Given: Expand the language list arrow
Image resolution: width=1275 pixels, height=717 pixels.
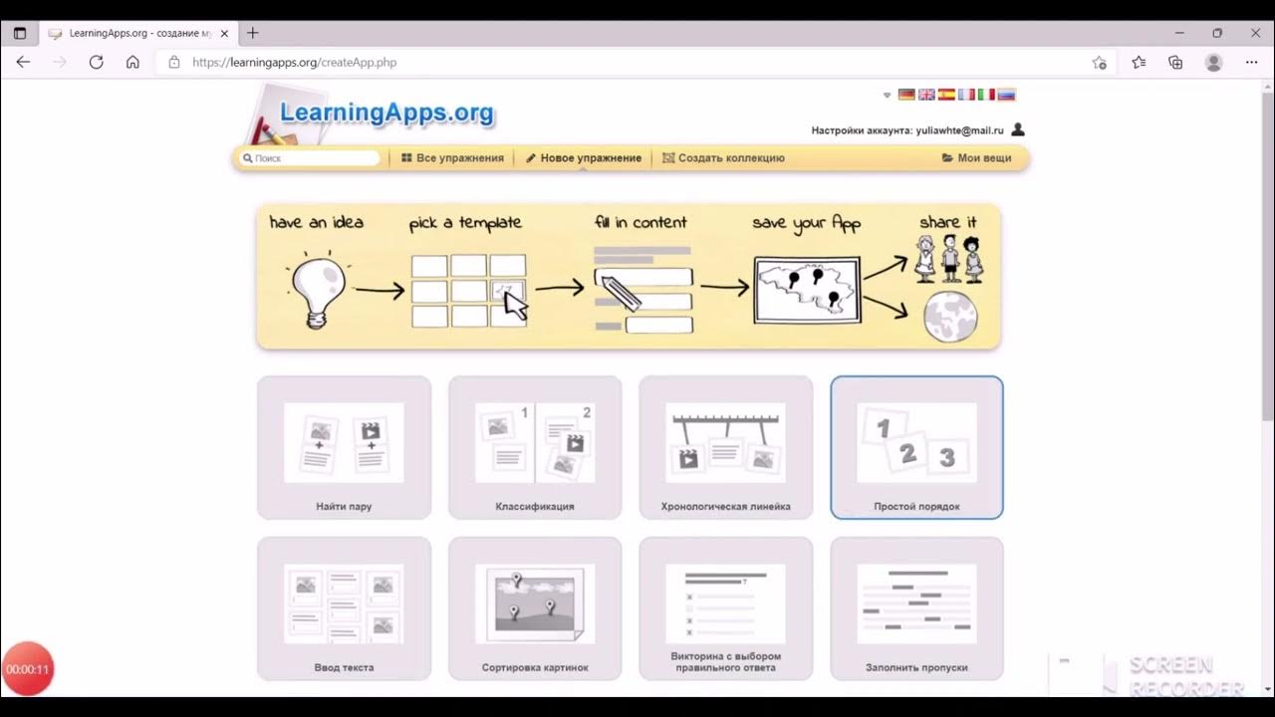Looking at the screenshot, I should (887, 96).
